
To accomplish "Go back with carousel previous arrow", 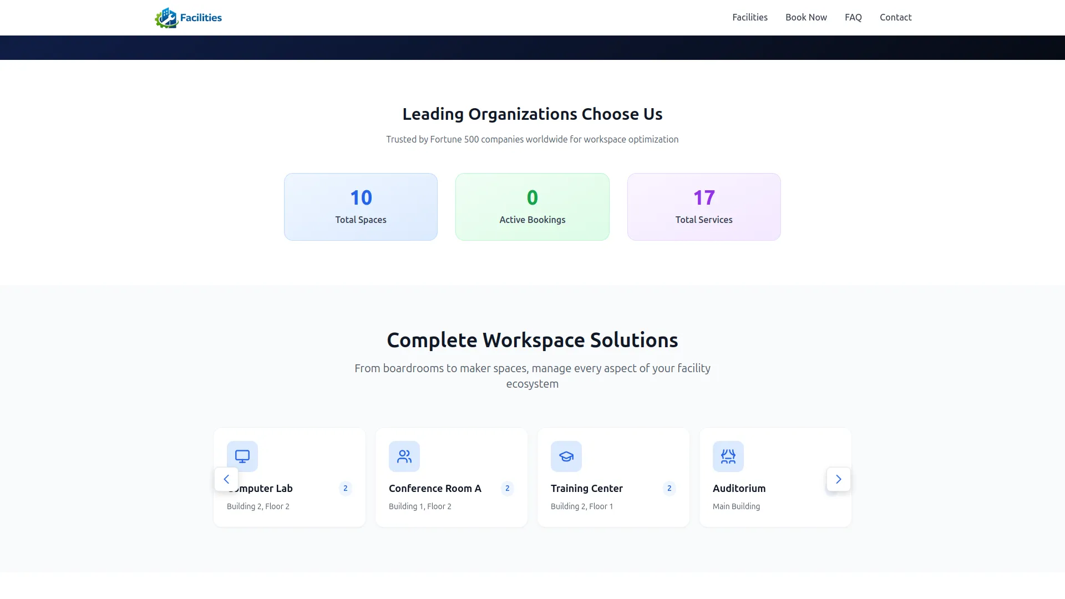I will 226,479.
